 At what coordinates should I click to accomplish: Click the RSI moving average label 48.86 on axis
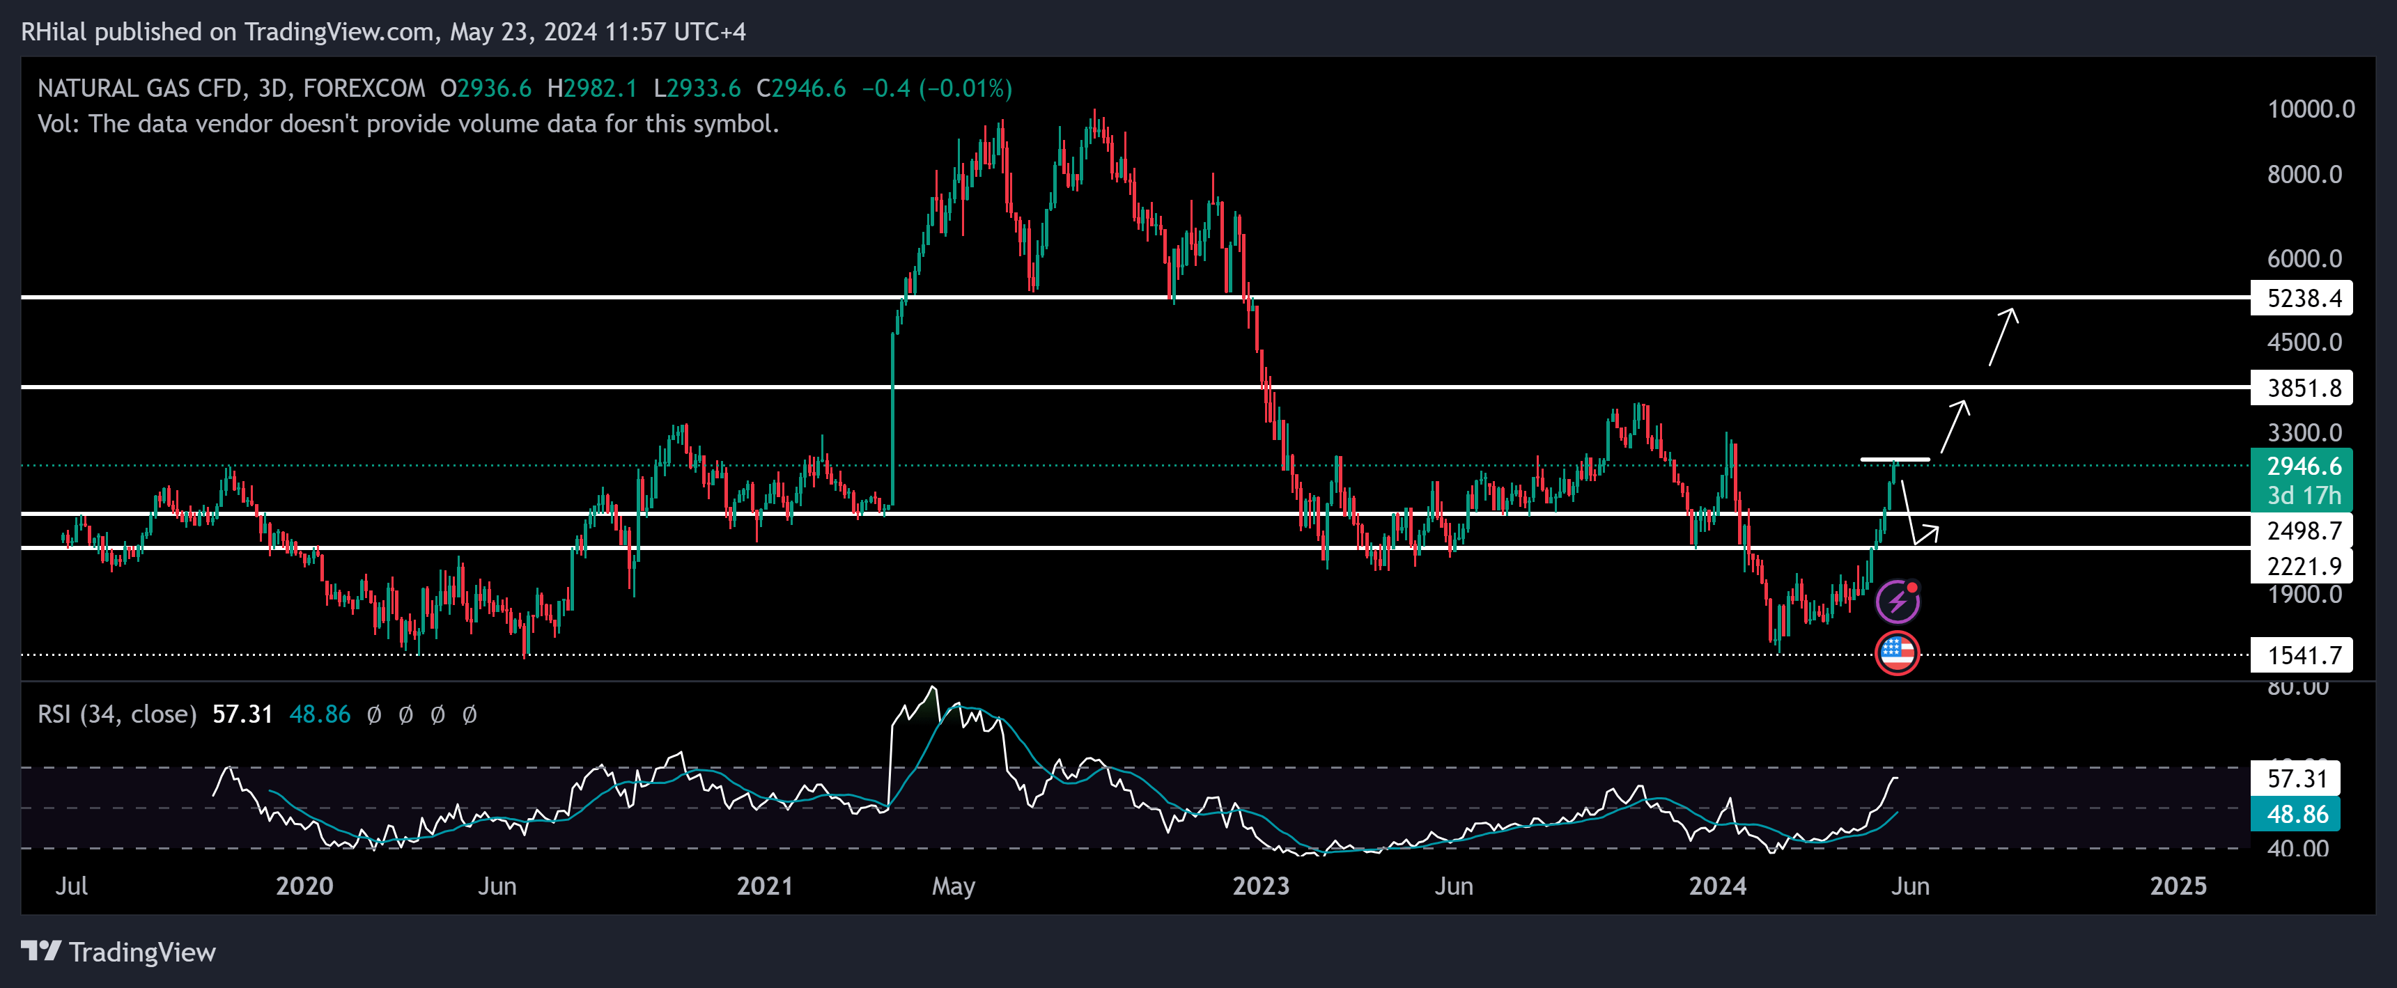pyautogui.click(x=2295, y=814)
